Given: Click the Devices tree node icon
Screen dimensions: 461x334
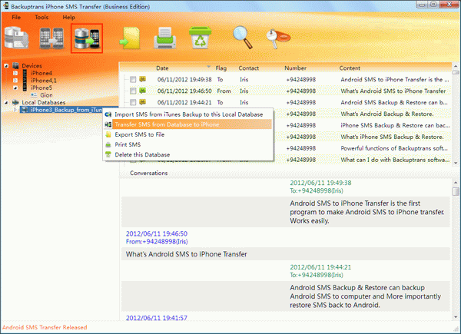Looking at the screenshot, I should pos(15,65).
